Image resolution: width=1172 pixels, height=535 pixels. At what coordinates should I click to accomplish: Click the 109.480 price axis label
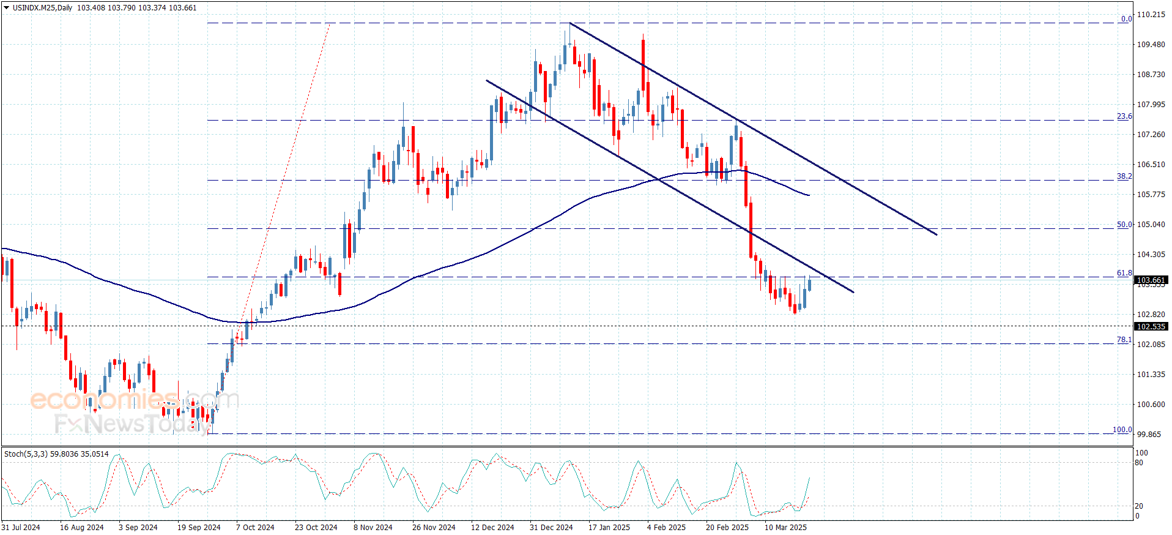click(1151, 45)
